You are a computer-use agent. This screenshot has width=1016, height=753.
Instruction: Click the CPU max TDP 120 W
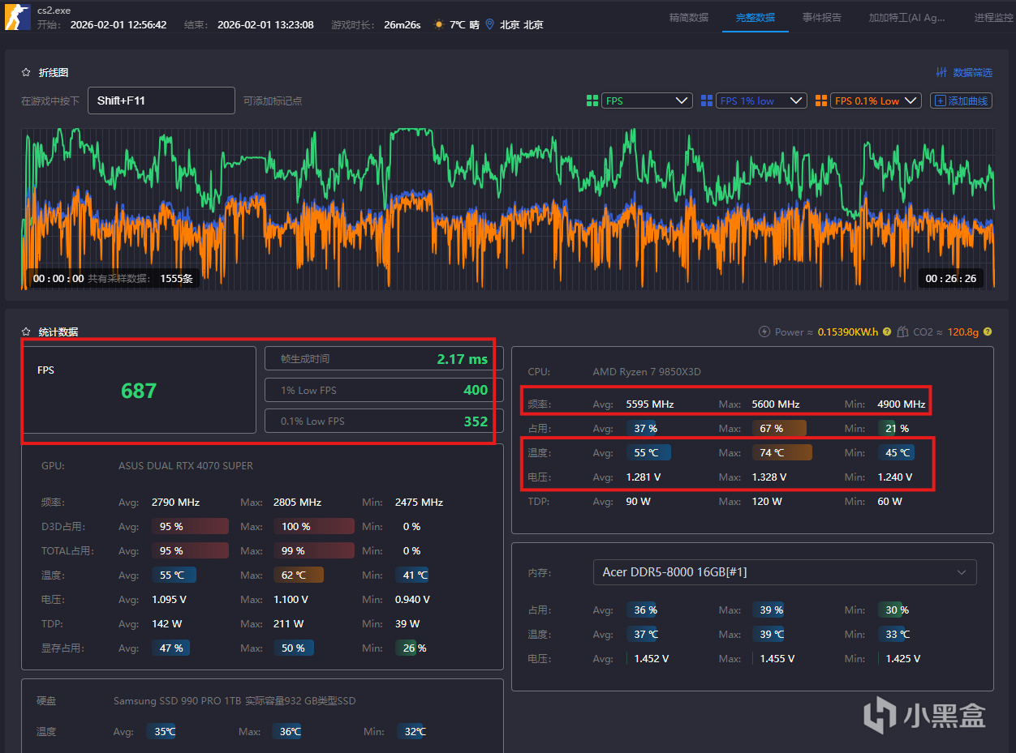coord(767,501)
